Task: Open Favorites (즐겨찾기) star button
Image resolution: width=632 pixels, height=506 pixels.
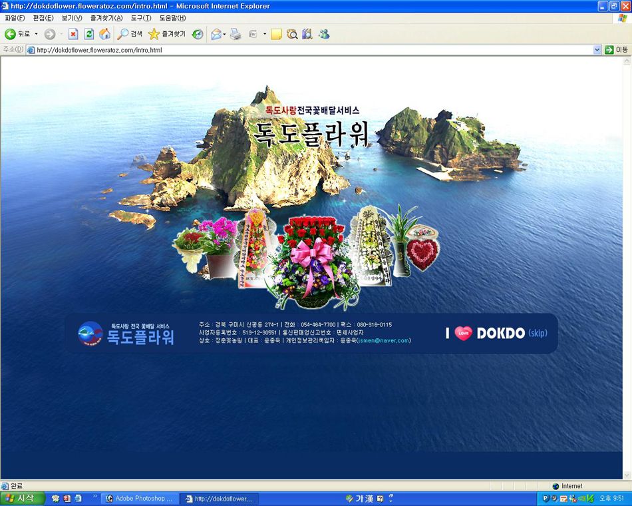Action: click(167, 34)
